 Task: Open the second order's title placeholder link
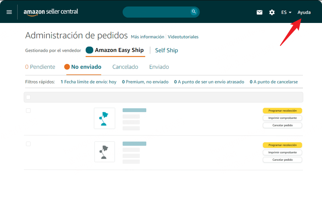[x=134, y=143]
